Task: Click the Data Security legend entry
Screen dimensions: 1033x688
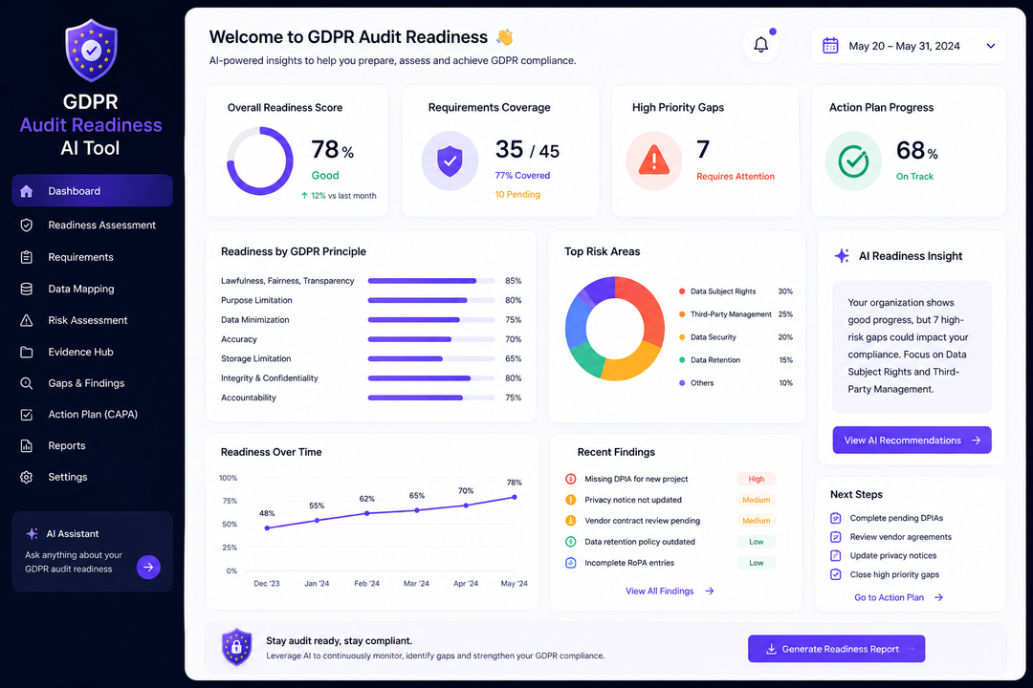Action: click(736, 337)
